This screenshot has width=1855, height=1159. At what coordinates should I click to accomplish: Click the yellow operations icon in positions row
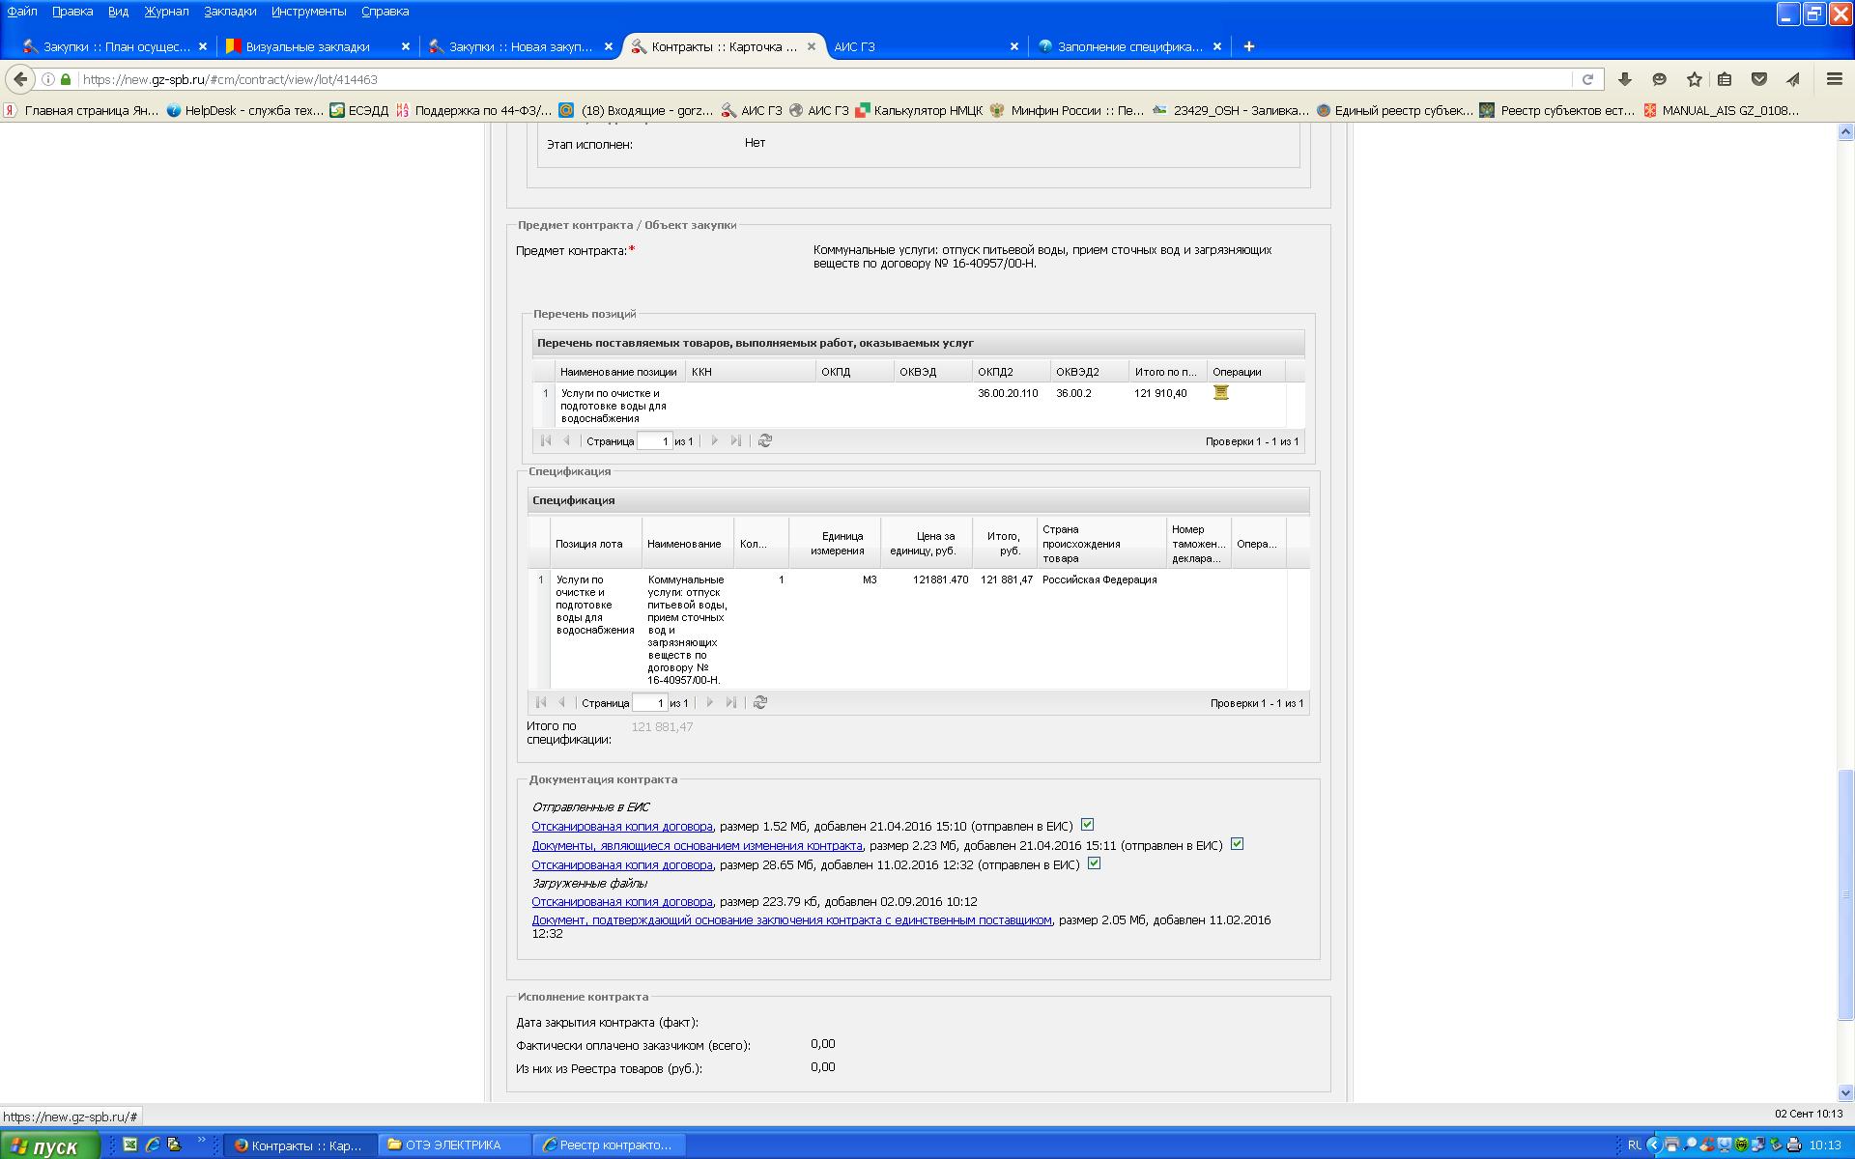pos(1220,392)
